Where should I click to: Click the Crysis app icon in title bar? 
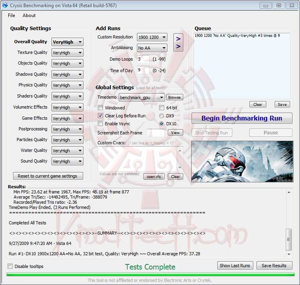pos(5,5)
